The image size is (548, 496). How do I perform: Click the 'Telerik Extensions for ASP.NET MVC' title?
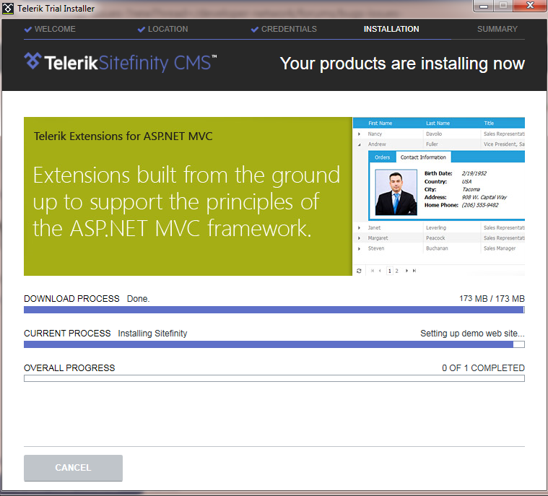click(123, 136)
